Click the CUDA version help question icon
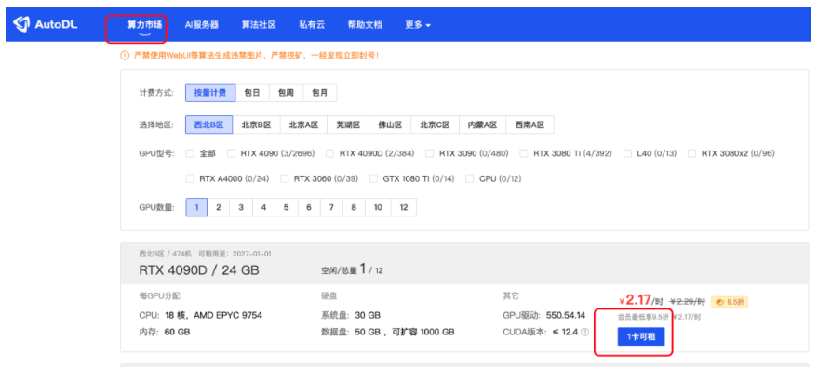The height and width of the screenshot is (367, 818). tap(584, 332)
